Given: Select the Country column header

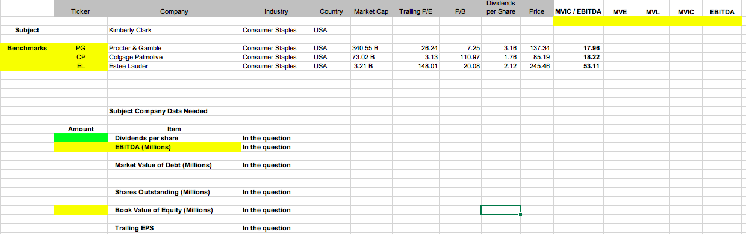Looking at the screenshot, I should [x=331, y=12].
